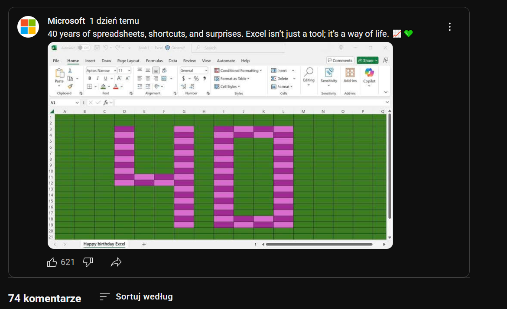
Task: Dislike the post with thumbs down icon
Action: (88, 262)
